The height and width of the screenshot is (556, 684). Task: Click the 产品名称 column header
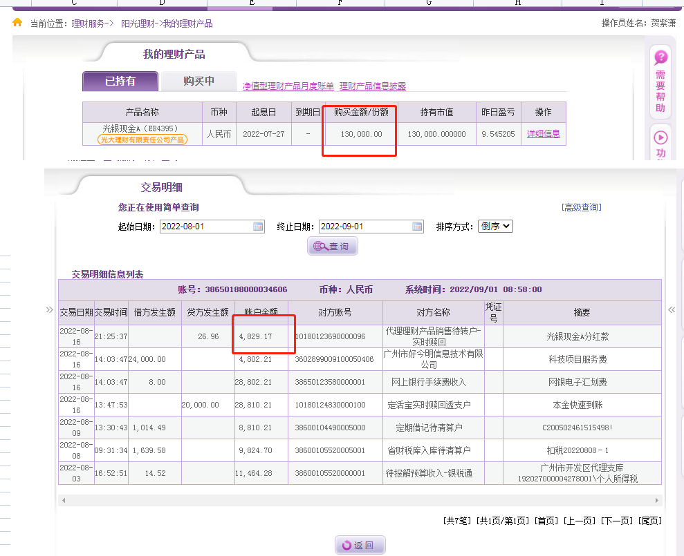click(142, 113)
